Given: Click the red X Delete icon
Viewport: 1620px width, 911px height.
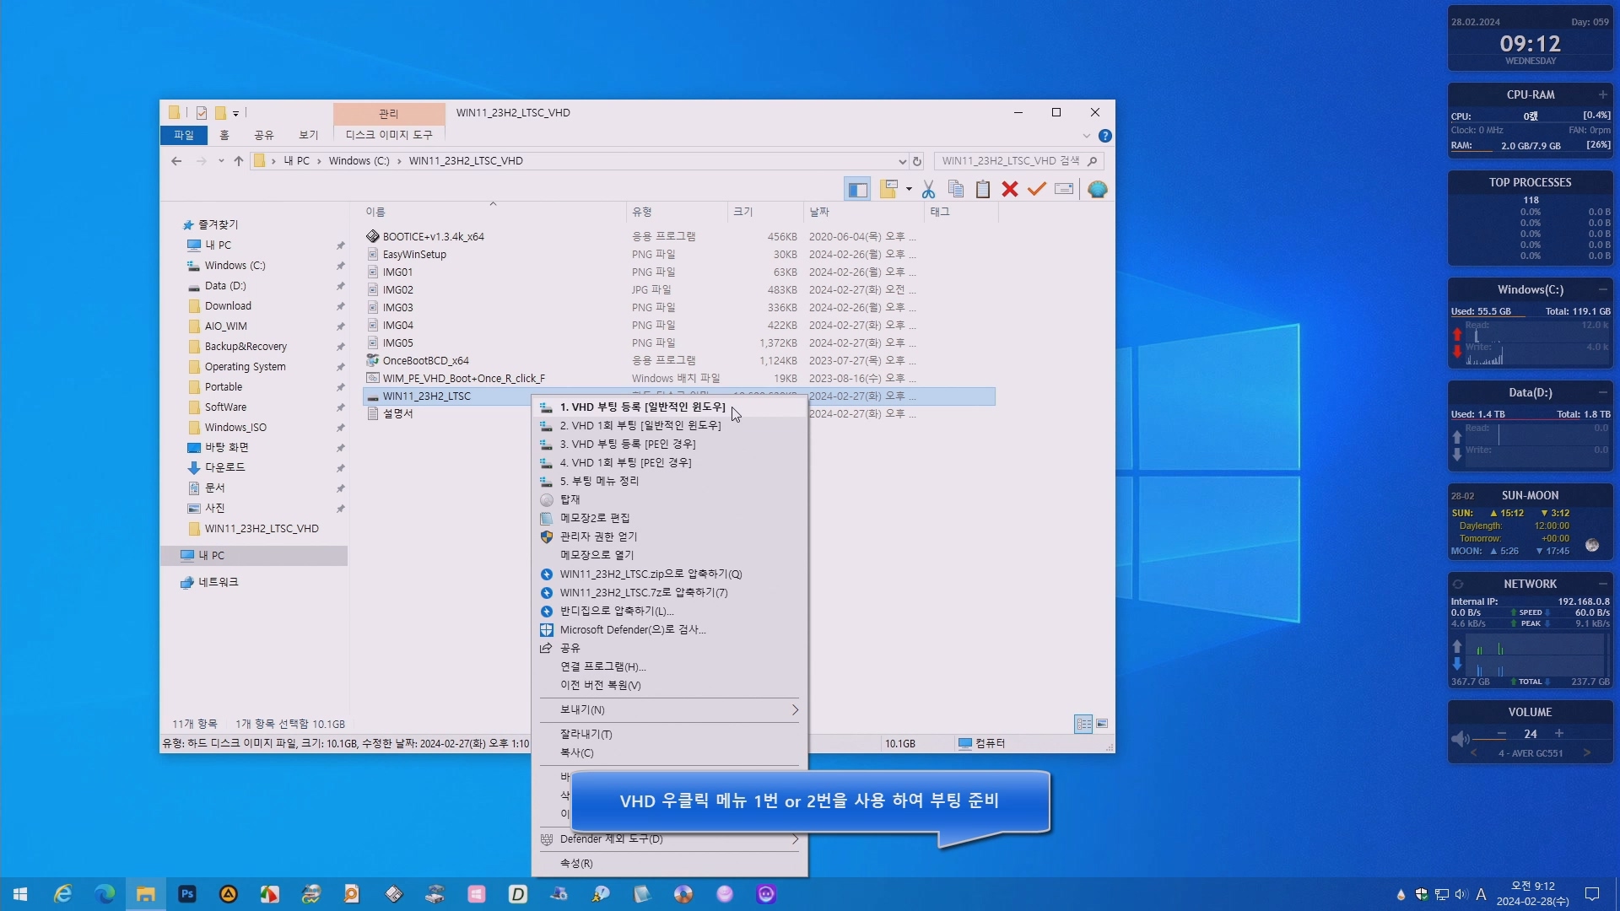Looking at the screenshot, I should [x=1010, y=190].
